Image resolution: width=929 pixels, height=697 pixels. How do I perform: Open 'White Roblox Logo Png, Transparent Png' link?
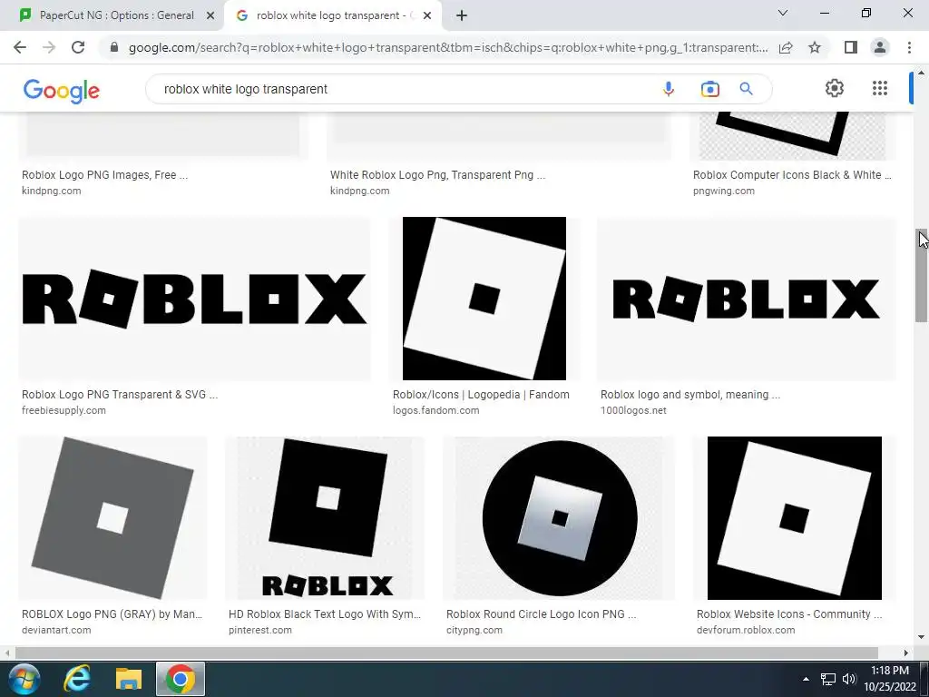tap(438, 175)
